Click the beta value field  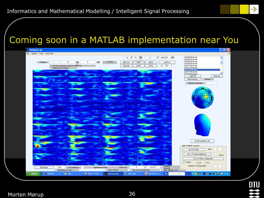(217, 149)
